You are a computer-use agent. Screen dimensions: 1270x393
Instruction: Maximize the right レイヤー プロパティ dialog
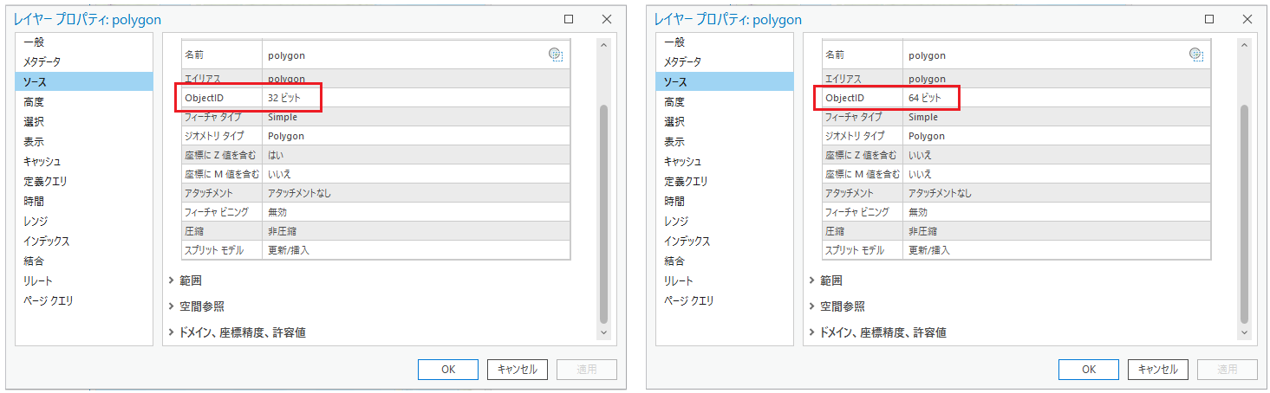click(x=1209, y=19)
